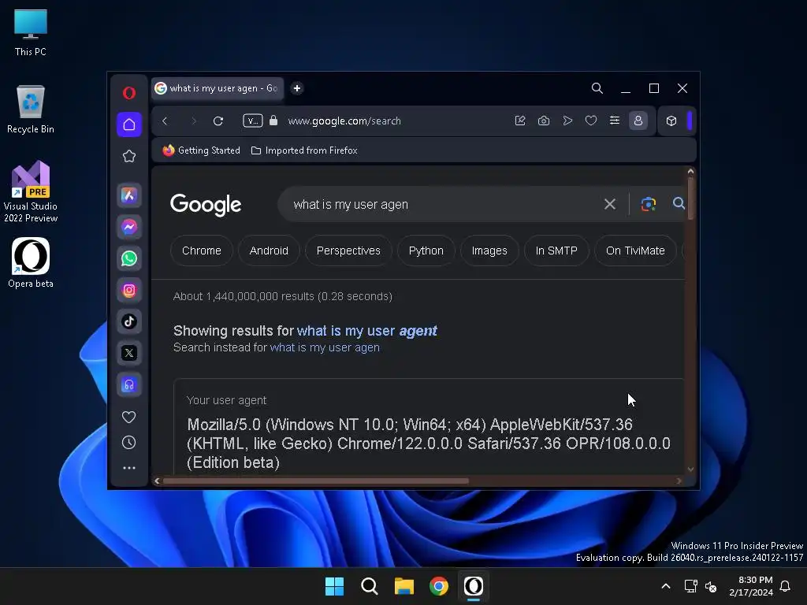This screenshot has height=605, width=807.
Task: Open sidebar setup three-dots menu
Action: click(129, 468)
